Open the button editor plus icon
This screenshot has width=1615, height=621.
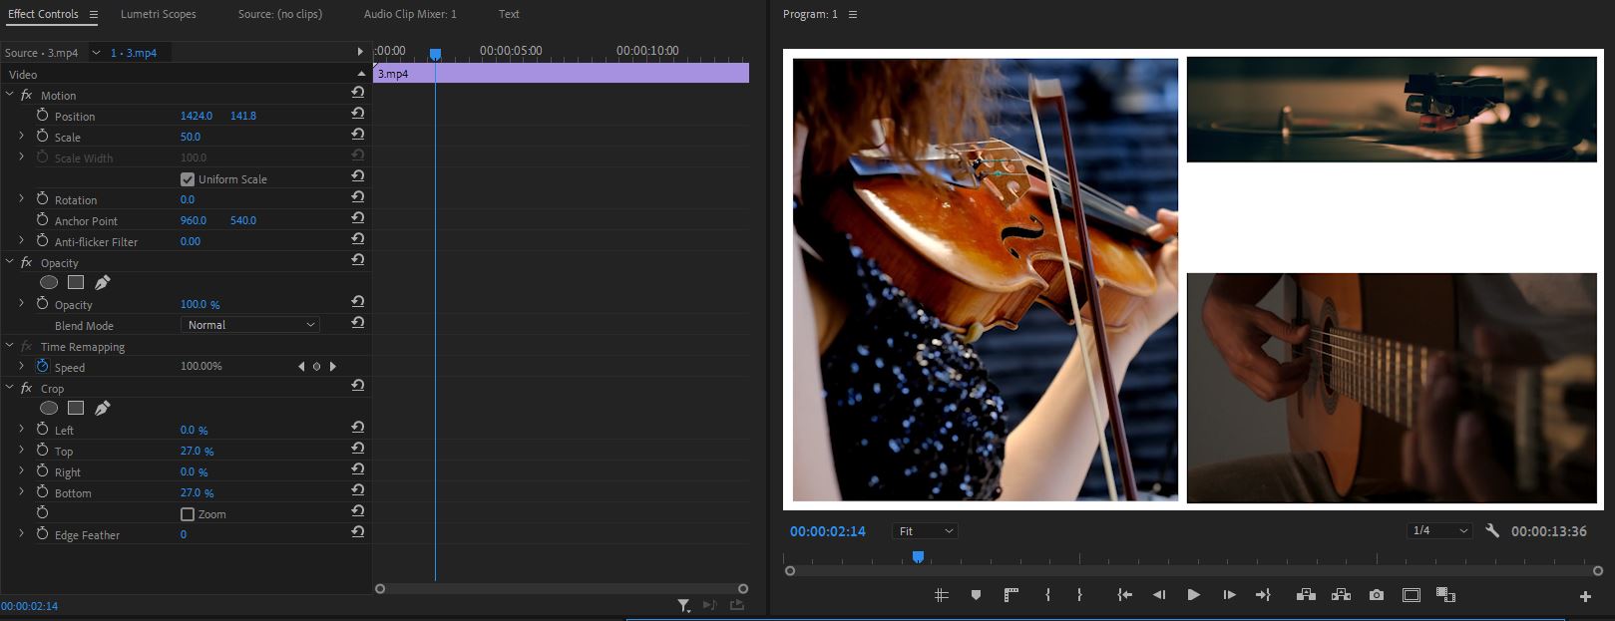[x=1585, y=596]
